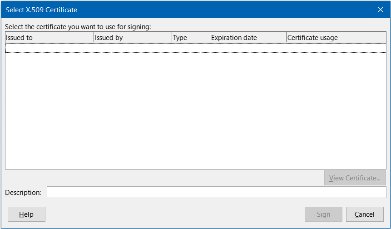Click the Type column header

point(191,37)
